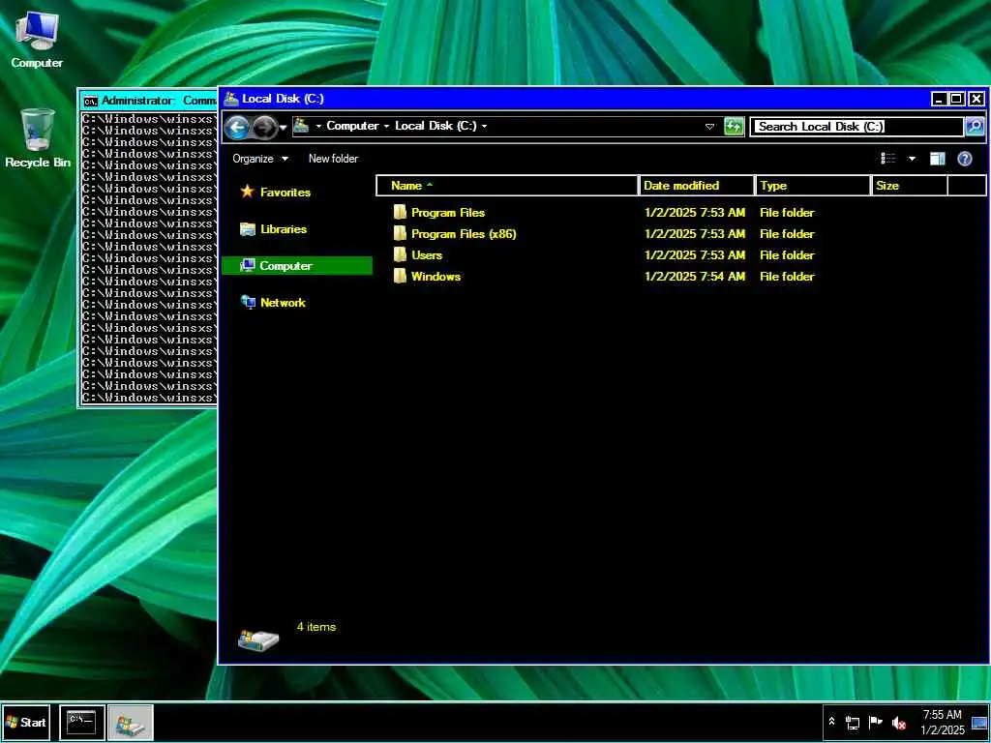Viewport: 991px width, 743px height.
Task: Sort by Size column header
Action: [910, 185]
